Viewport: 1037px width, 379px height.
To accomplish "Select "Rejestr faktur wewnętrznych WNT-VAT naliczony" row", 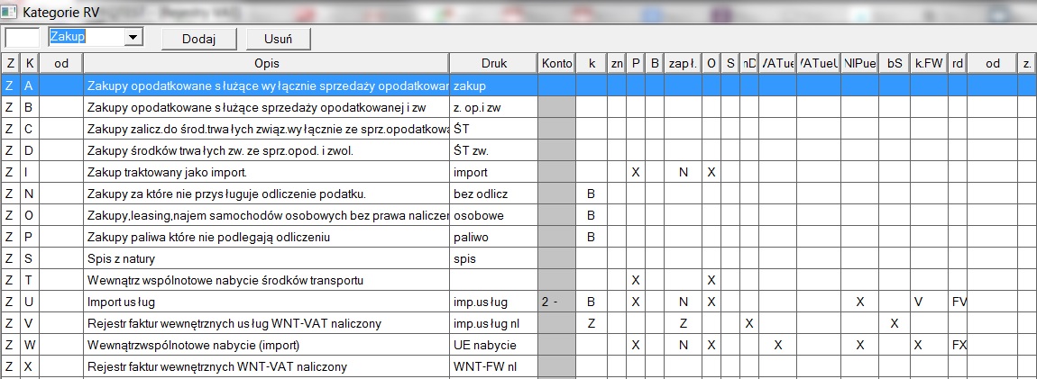I will [x=267, y=366].
